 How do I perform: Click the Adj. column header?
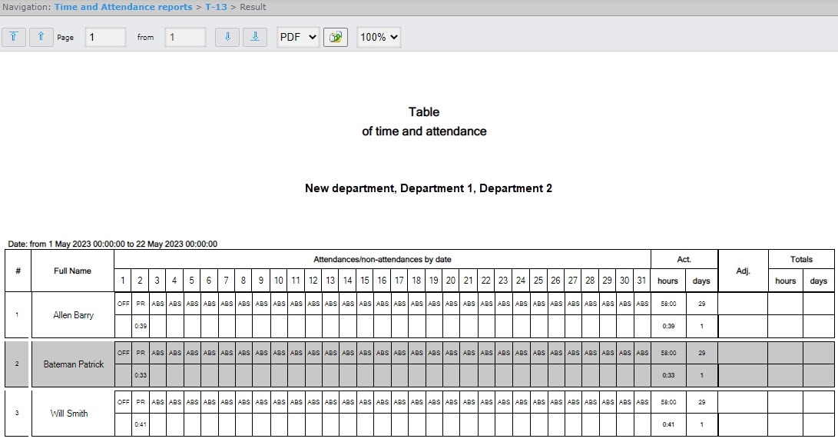pos(743,271)
